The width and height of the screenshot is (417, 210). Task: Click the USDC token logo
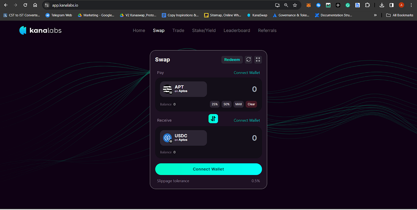[167, 138]
